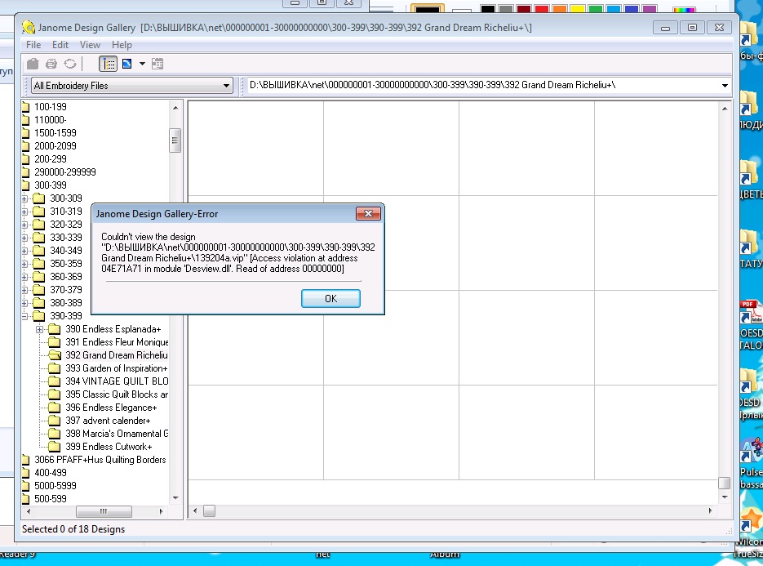Click the folder tree scroll-right arrow
Viewport: 763px width, 566px height.
(161, 511)
